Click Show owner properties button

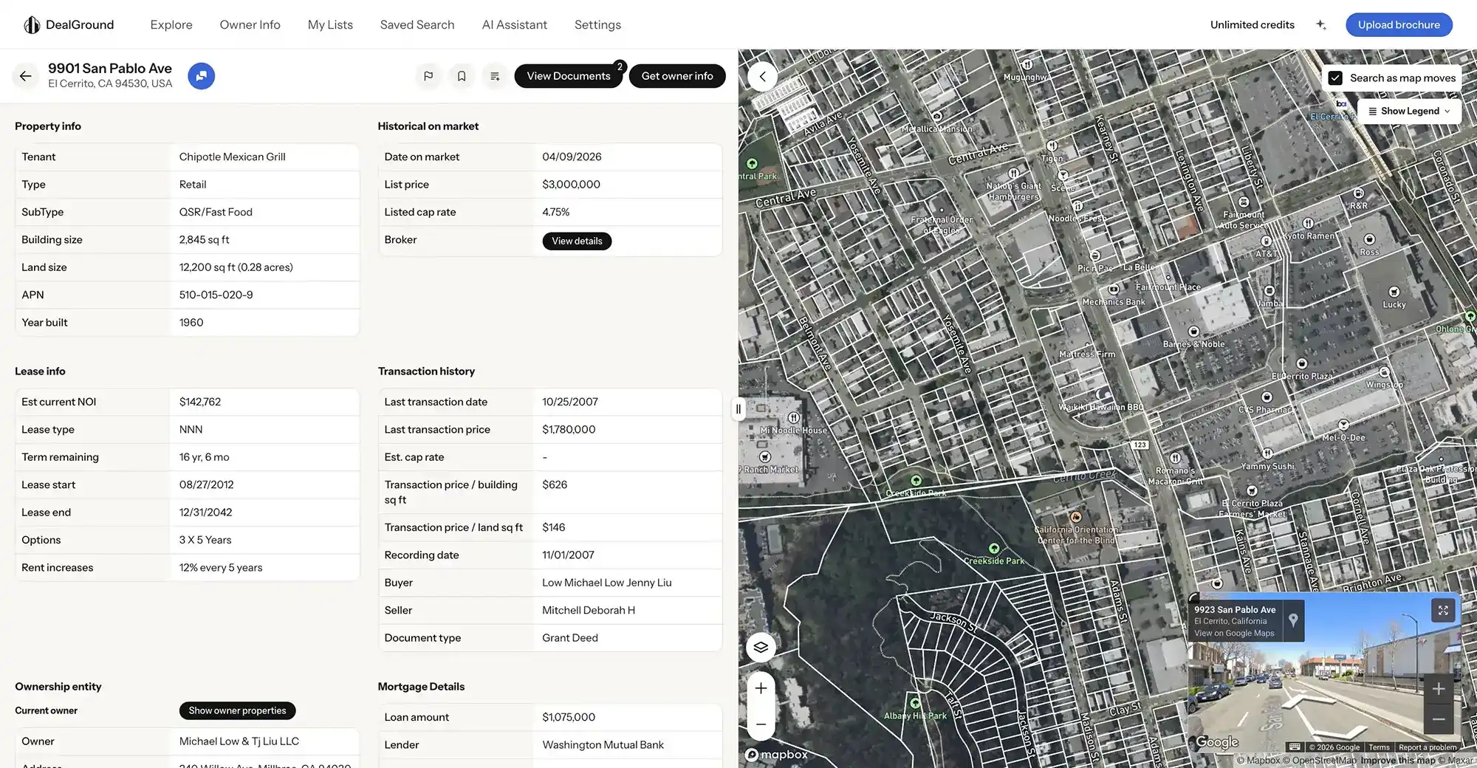point(237,710)
